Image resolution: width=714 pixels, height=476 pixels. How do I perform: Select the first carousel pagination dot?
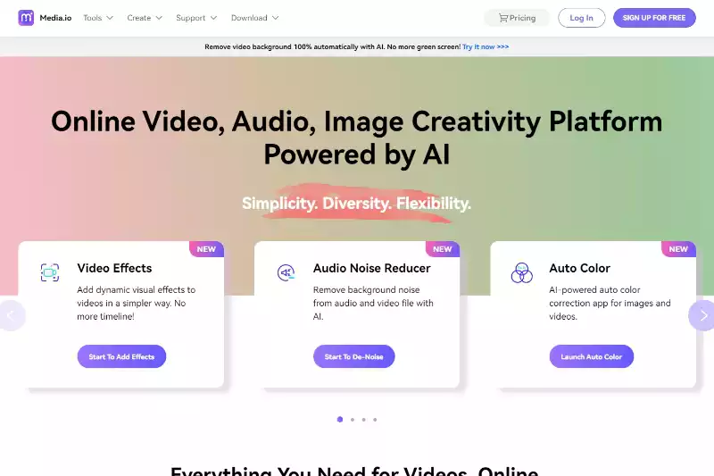coord(340,420)
